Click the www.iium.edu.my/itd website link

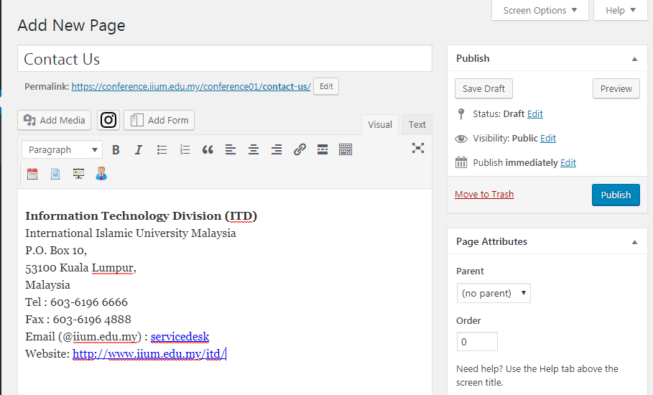point(149,354)
